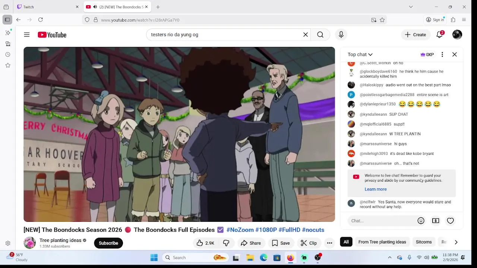Image resolution: width=477 pixels, height=268 pixels.
Task: Click Sign in on Firefox toolbar
Action: click(x=436, y=20)
